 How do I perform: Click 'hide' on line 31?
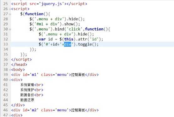(x=83, y=34)
